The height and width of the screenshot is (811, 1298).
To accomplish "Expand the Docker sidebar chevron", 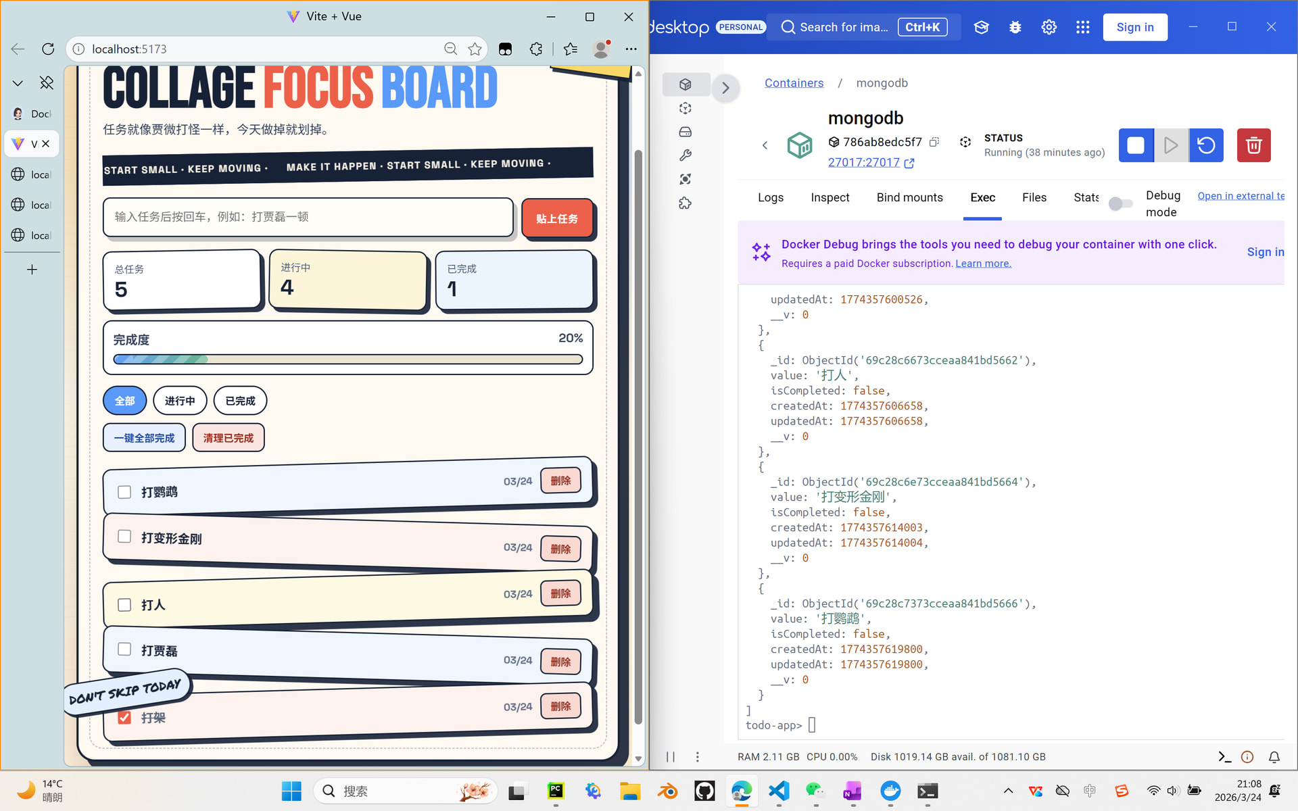I will pos(725,88).
